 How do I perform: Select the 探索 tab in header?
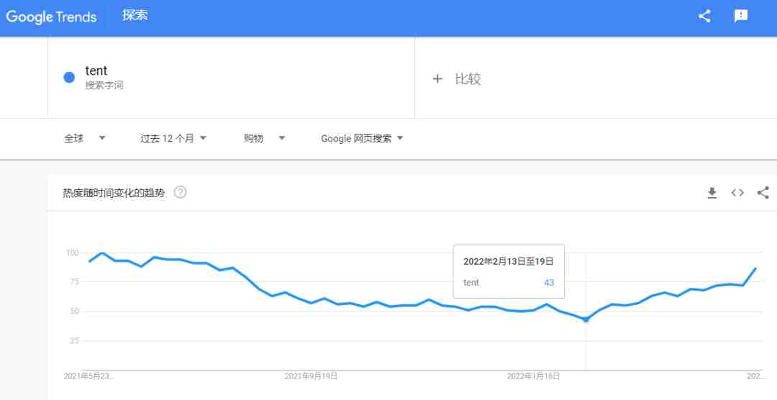tap(135, 15)
